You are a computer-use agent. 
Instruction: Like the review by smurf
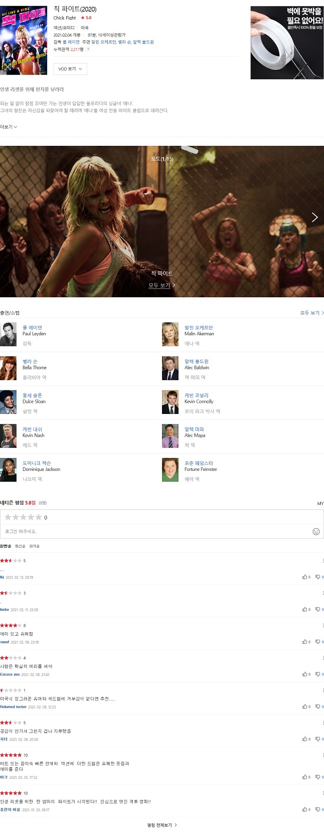pos(306,642)
